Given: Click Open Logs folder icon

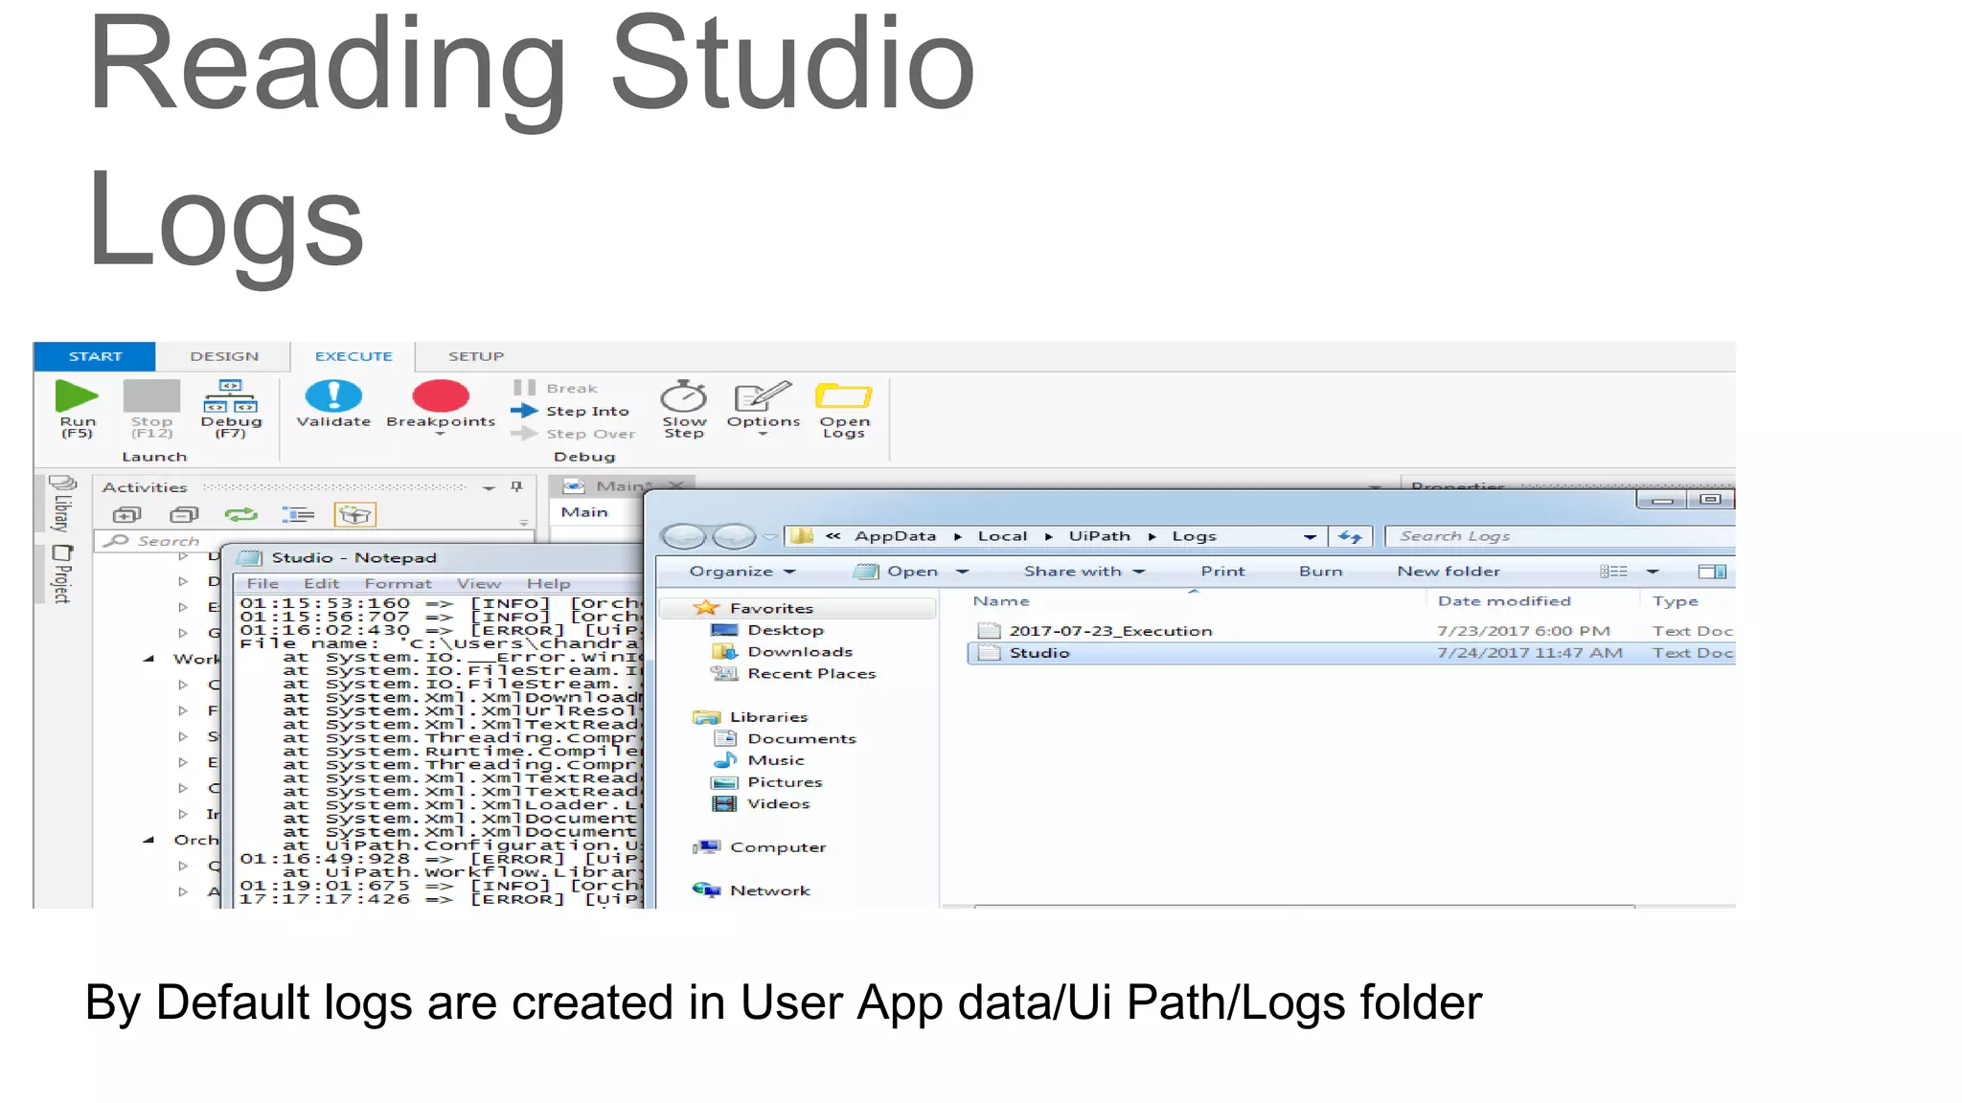Looking at the screenshot, I should click(843, 395).
